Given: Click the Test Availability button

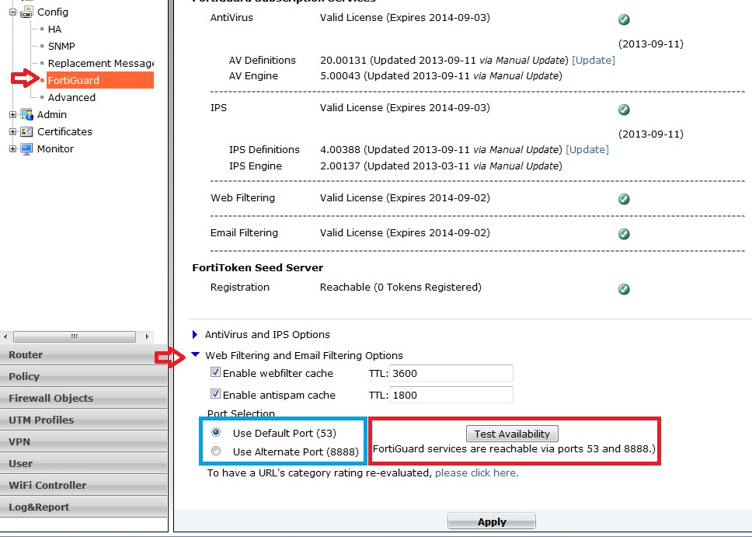Looking at the screenshot, I should pyautogui.click(x=512, y=434).
